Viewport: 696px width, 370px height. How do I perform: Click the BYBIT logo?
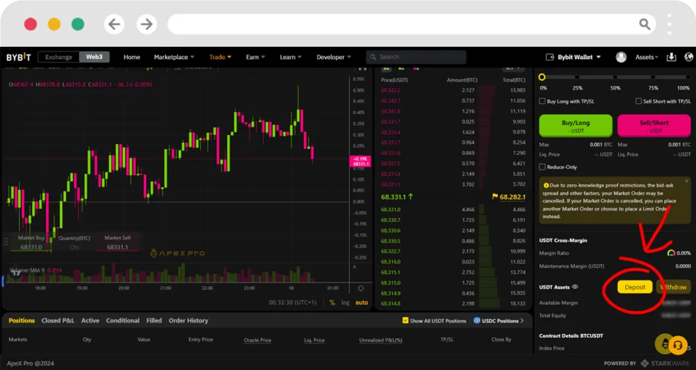(18, 57)
